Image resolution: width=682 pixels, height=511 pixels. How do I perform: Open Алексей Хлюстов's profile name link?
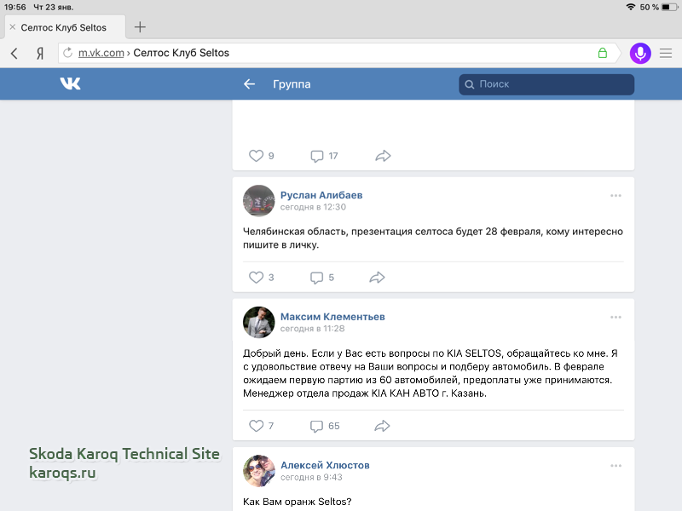[x=325, y=465]
